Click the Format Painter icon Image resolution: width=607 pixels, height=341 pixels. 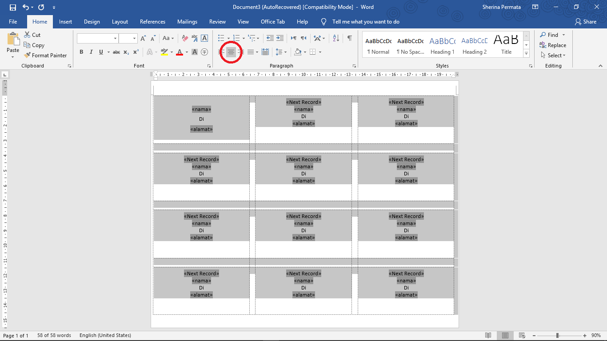click(x=28, y=55)
